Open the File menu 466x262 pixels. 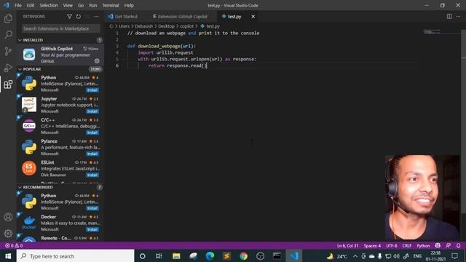point(18,5)
